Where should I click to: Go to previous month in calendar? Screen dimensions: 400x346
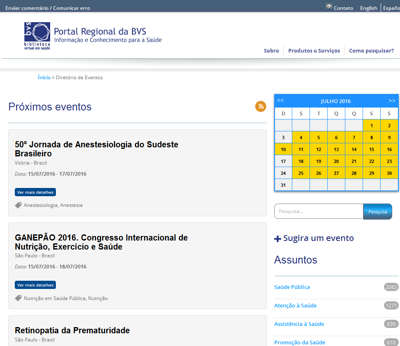click(280, 100)
